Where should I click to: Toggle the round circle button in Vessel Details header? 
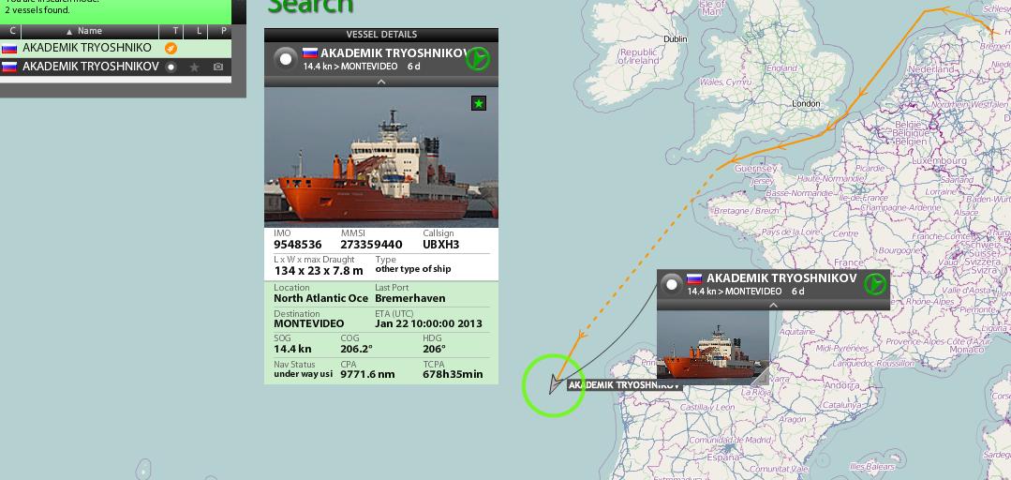(285, 59)
